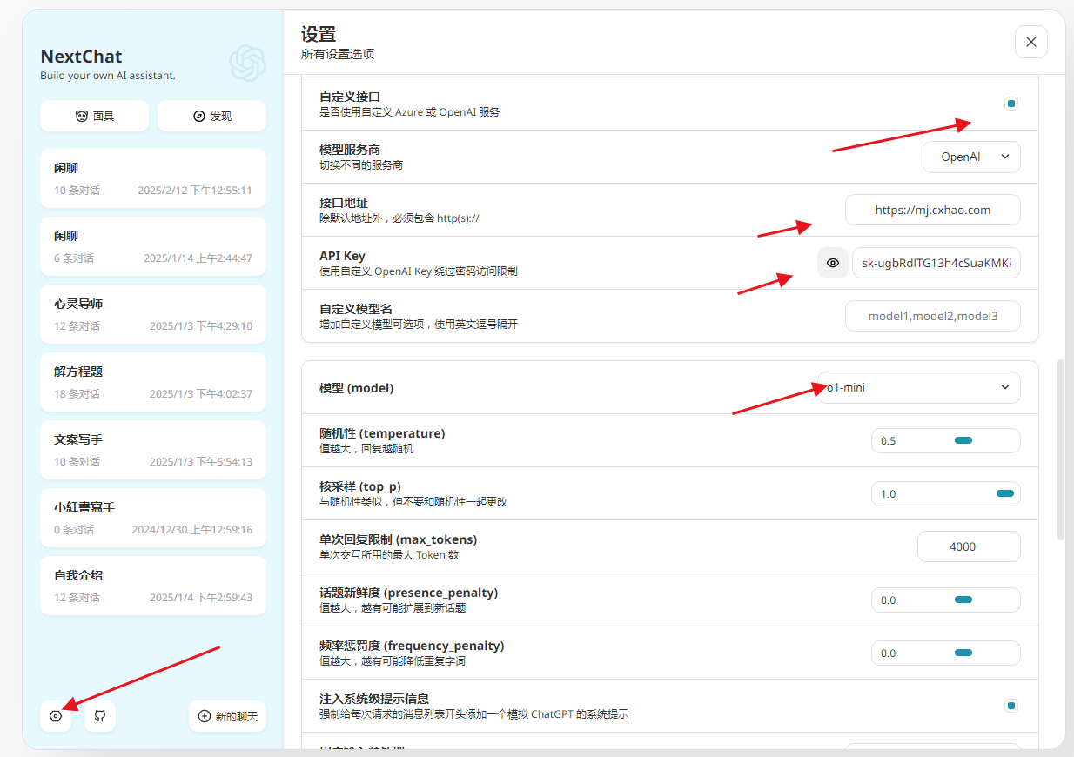
Task: Click the mask icon on the 面具 button
Action: click(x=81, y=116)
